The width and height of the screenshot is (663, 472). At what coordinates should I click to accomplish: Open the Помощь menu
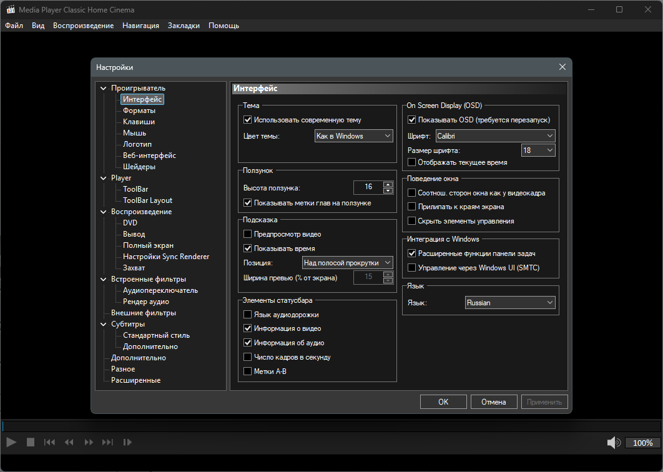(x=223, y=26)
